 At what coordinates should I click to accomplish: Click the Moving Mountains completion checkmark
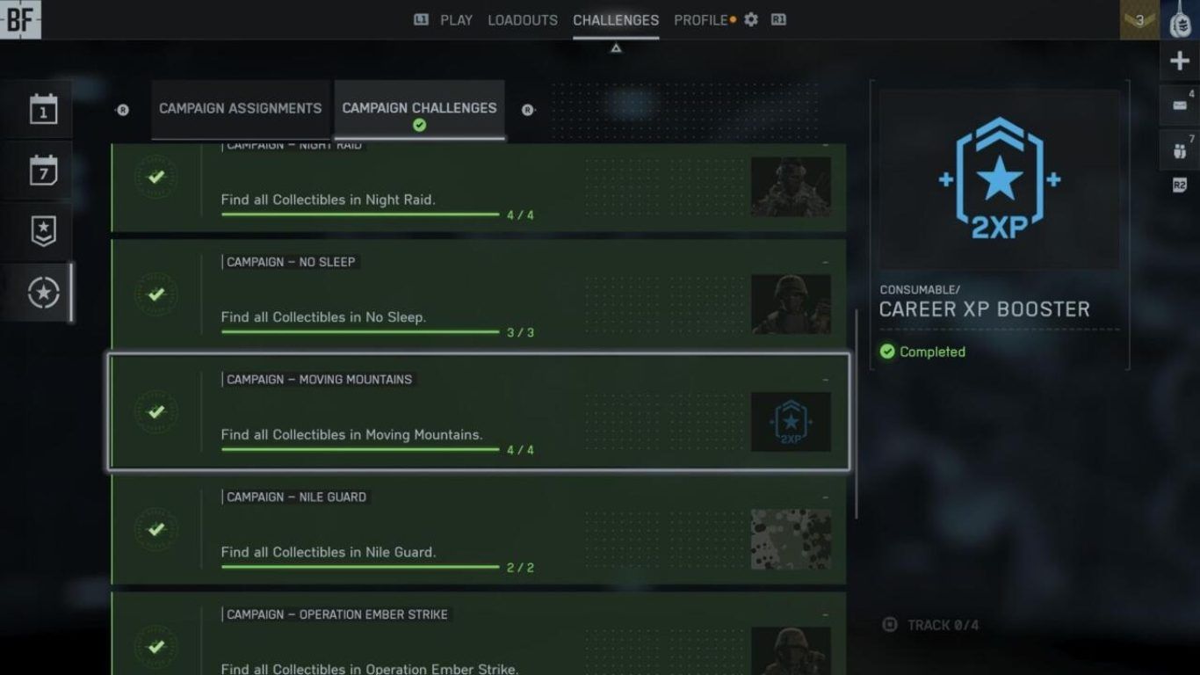click(x=156, y=411)
